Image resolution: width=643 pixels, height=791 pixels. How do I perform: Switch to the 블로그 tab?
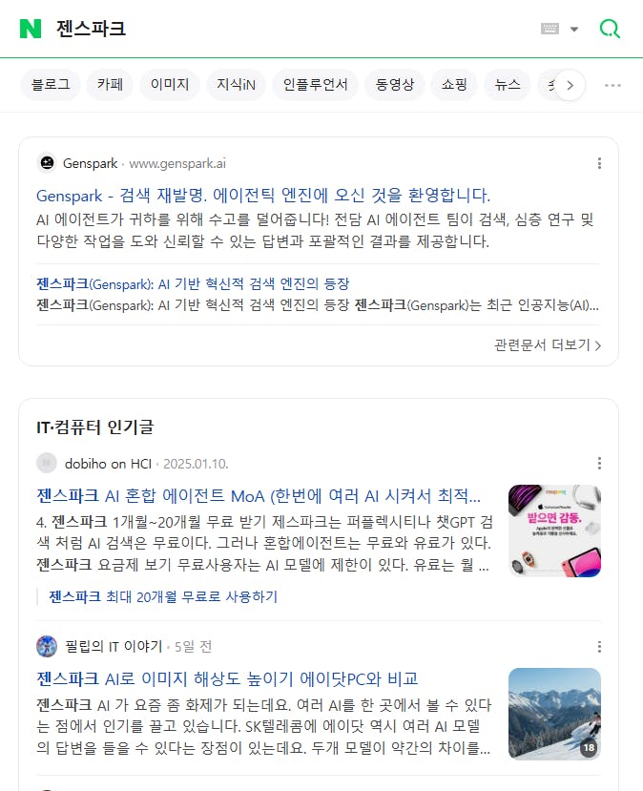[x=51, y=85]
